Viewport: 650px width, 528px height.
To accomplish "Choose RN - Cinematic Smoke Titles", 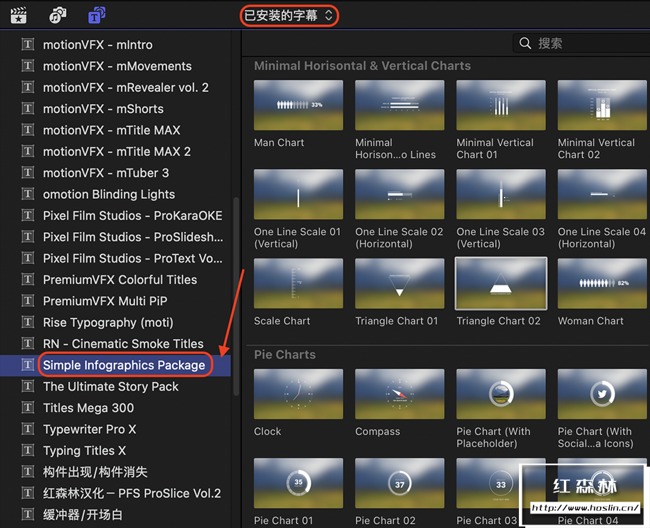I will point(115,344).
